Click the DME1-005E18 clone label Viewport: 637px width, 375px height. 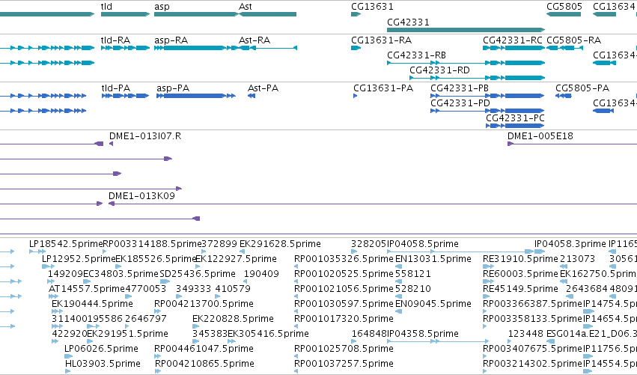[540, 136]
